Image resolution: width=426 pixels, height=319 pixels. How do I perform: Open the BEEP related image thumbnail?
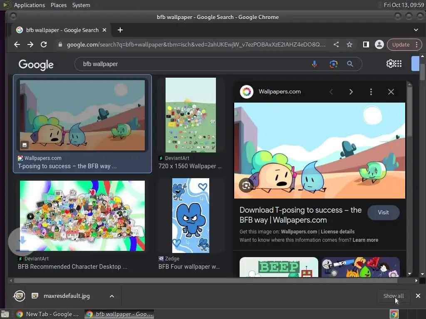(279, 267)
